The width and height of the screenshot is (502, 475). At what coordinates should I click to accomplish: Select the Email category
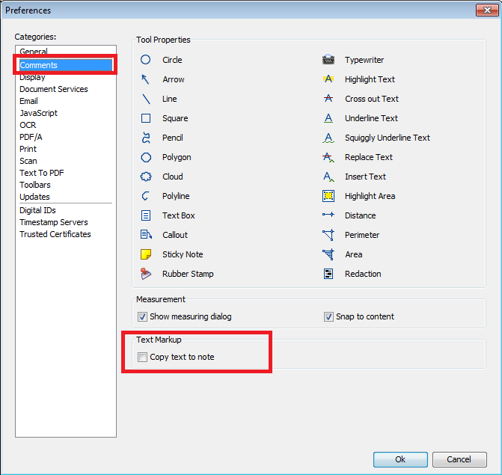tap(28, 101)
